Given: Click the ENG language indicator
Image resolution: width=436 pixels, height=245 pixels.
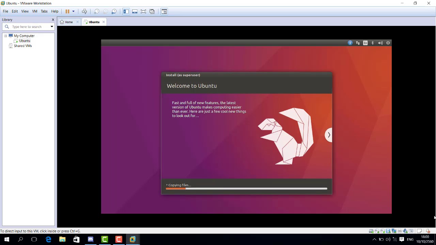Looking at the screenshot, I should pyautogui.click(x=410, y=240).
